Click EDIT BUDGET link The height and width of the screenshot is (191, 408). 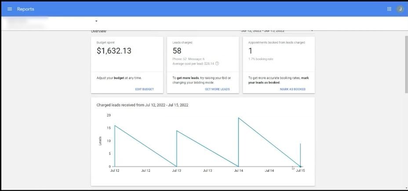pos(144,89)
